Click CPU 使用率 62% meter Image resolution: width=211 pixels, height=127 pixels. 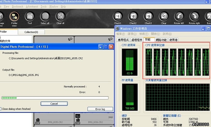pos(130,62)
